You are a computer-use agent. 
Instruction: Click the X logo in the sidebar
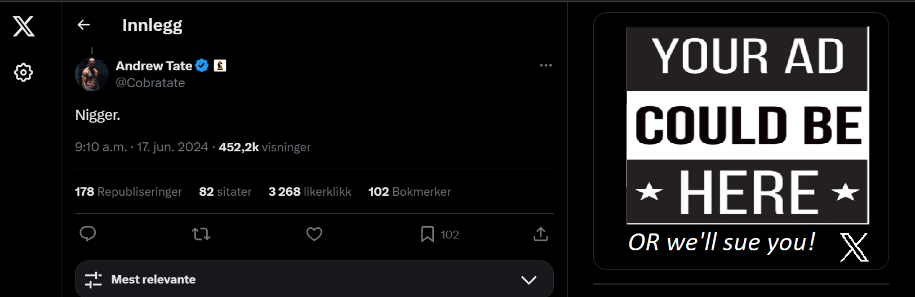pyautogui.click(x=24, y=26)
